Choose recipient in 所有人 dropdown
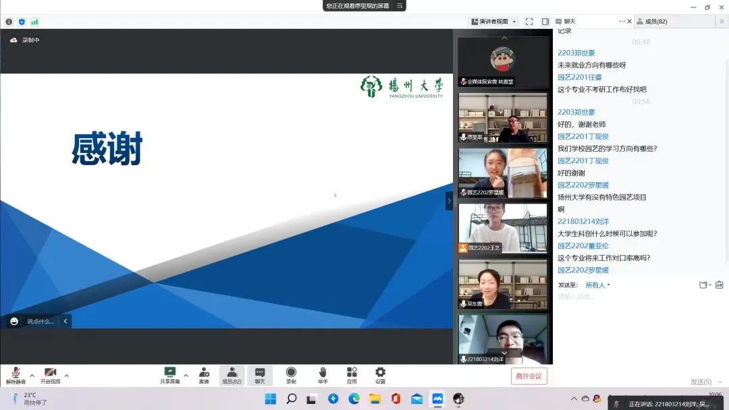Image resolution: width=729 pixels, height=410 pixels. click(x=597, y=285)
